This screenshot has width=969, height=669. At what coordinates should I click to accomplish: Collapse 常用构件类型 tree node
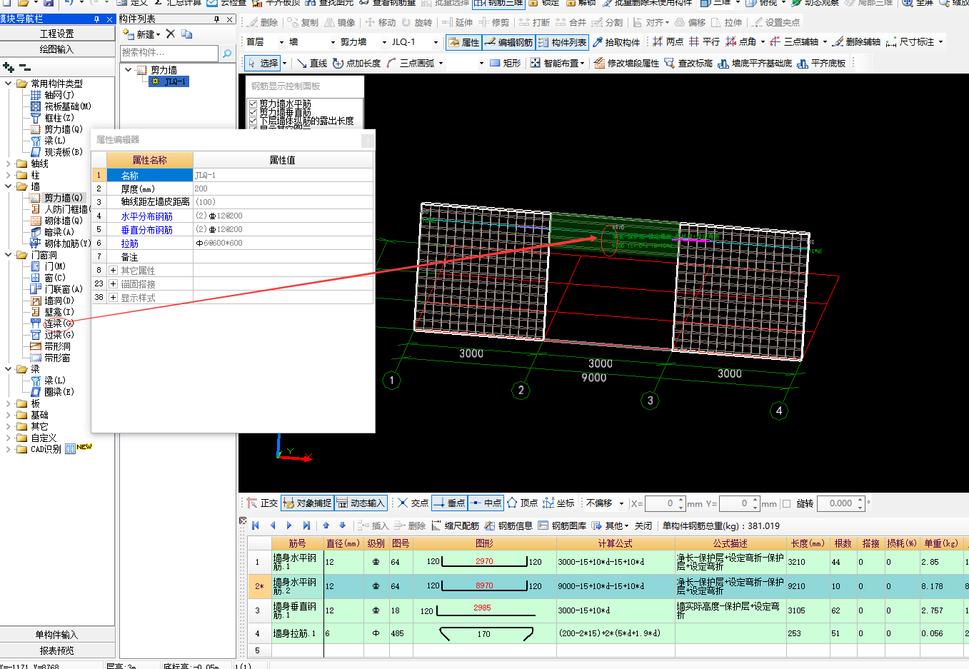click(x=9, y=84)
